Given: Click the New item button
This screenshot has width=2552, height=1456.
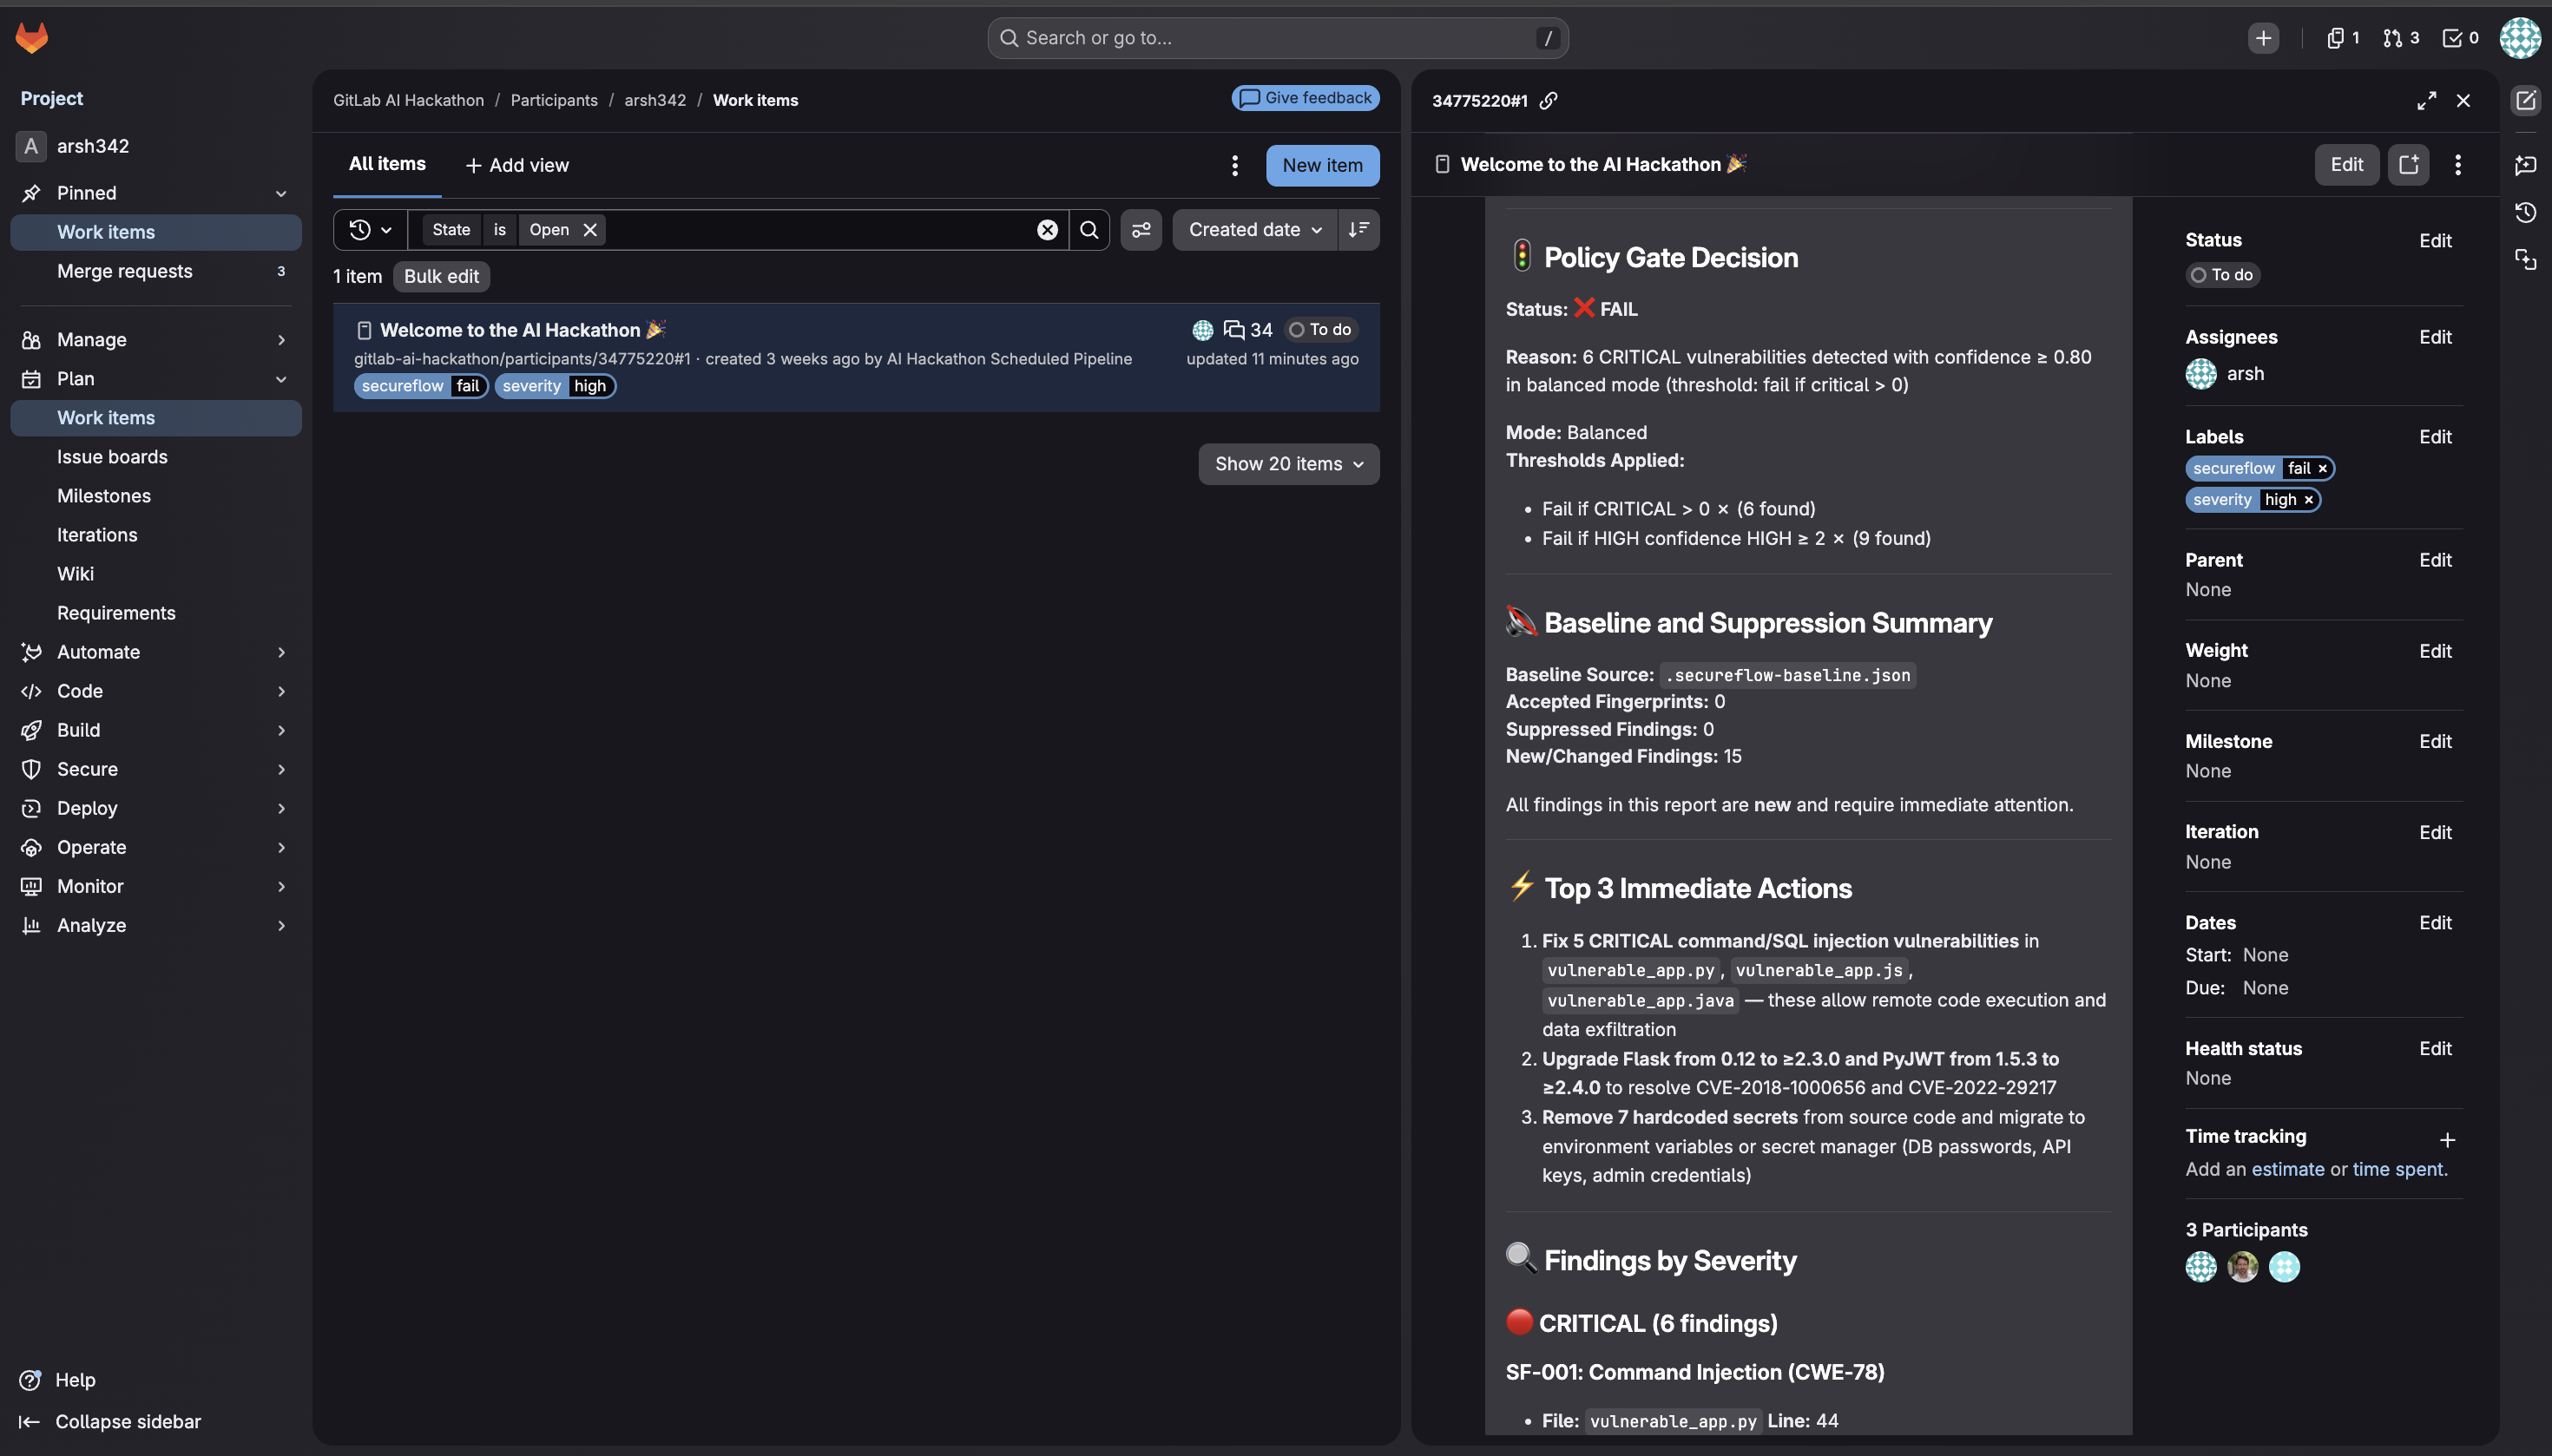Looking at the screenshot, I should (x=1321, y=166).
